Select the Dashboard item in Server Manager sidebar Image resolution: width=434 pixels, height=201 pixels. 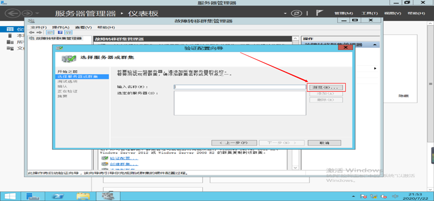click(x=12, y=29)
